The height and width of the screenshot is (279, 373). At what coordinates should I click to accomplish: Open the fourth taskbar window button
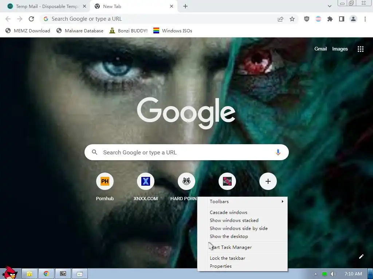[x=80, y=274]
